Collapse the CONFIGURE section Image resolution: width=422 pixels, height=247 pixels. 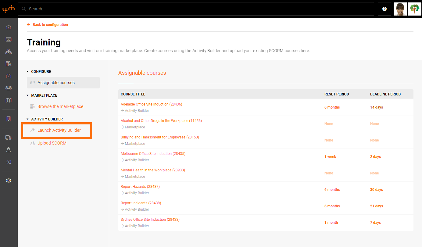click(x=39, y=72)
